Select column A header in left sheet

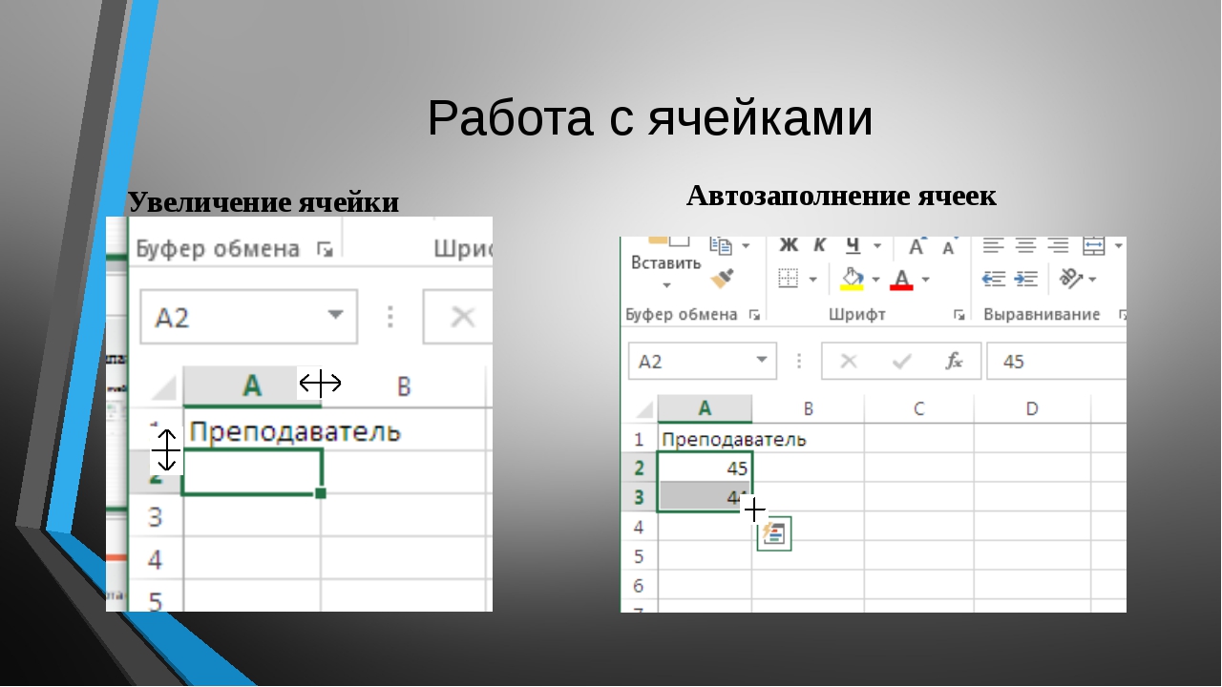(251, 385)
